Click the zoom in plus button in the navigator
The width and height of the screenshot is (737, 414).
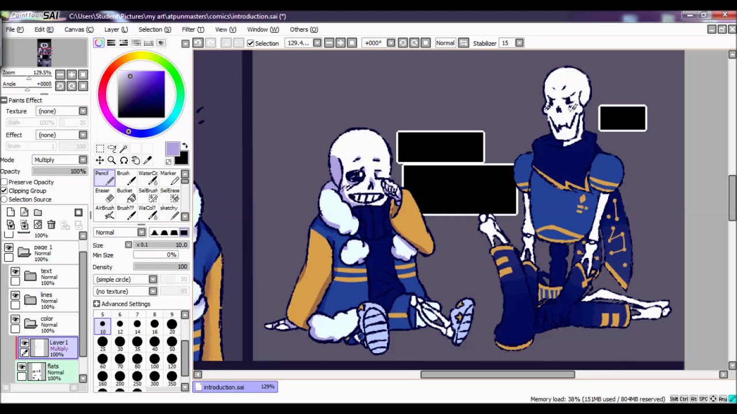click(71, 75)
